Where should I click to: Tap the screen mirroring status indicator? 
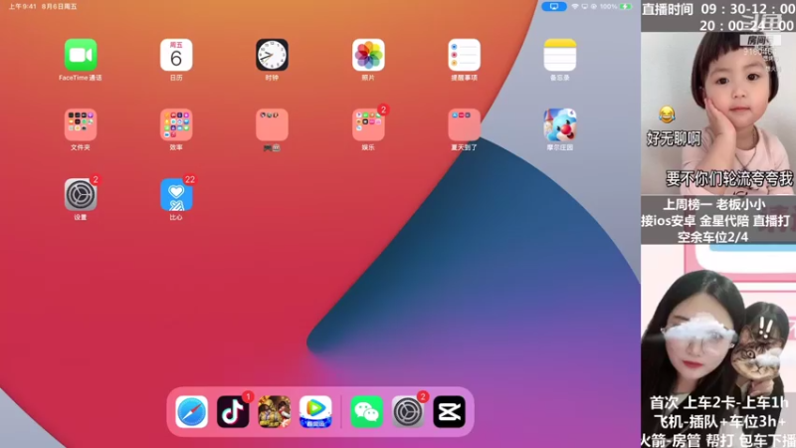pos(554,7)
